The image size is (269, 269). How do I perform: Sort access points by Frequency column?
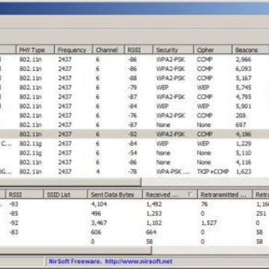pos(74,50)
